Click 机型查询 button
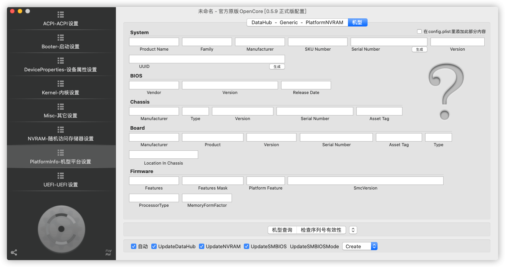Screen dimensions: 505x267 [282, 230]
